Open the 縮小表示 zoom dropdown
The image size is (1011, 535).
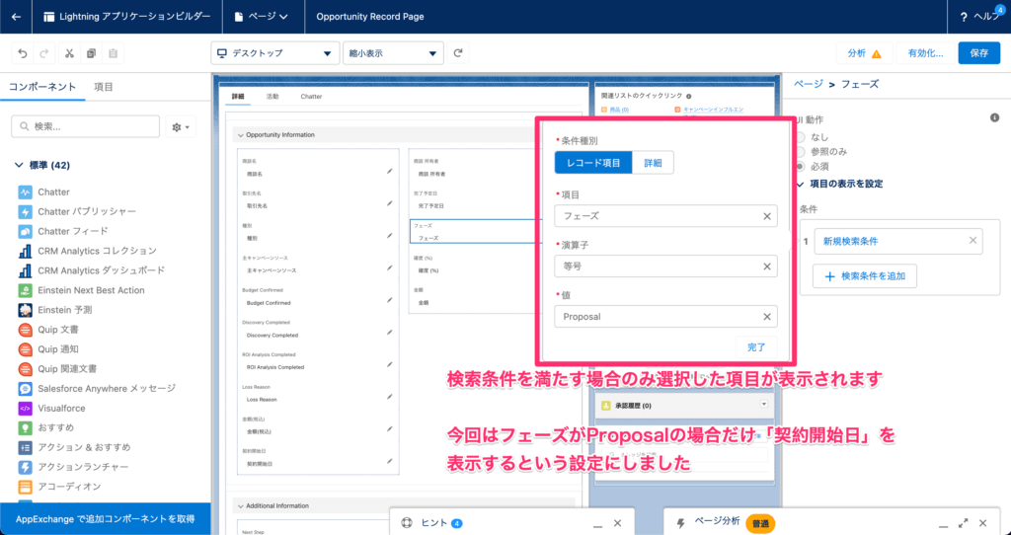pyautogui.click(x=393, y=53)
